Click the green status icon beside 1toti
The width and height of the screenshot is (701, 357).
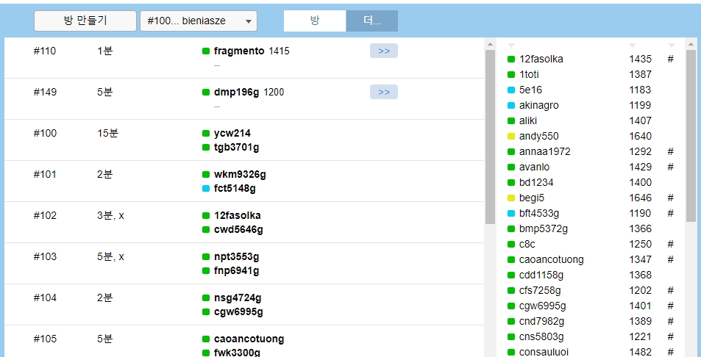tap(511, 74)
